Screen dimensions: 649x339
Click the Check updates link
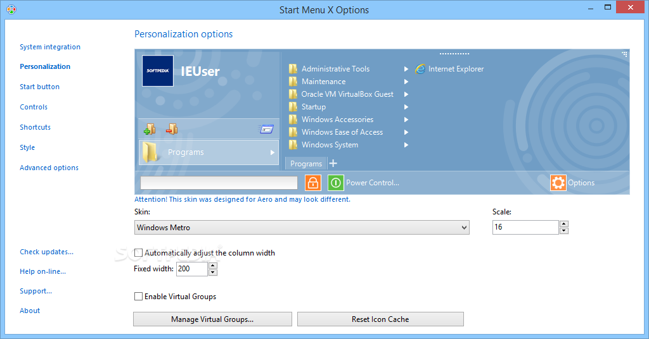[47, 252]
